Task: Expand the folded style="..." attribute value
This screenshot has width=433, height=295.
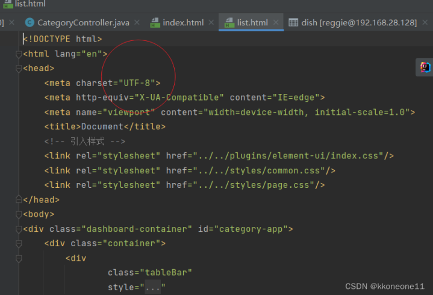Action: tap(153, 288)
